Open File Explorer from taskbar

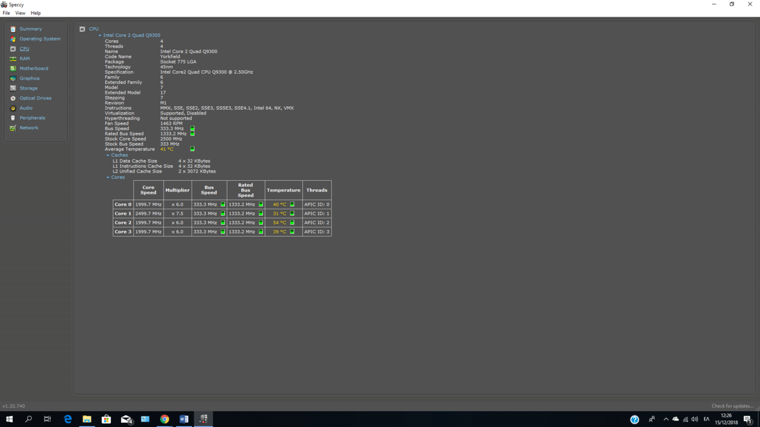[x=87, y=419]
